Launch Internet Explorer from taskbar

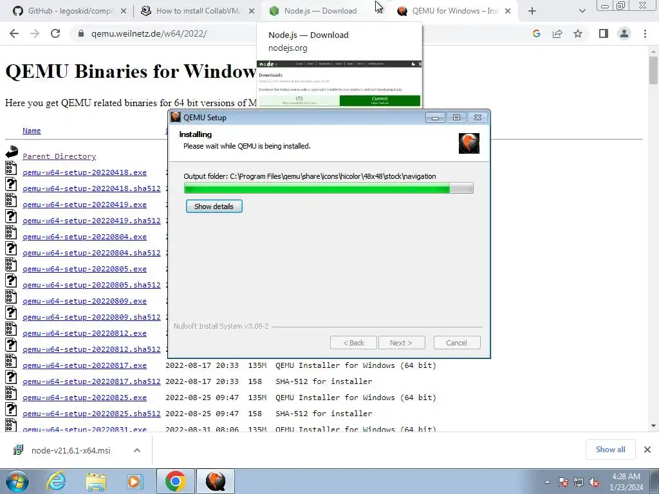[57, 481]
